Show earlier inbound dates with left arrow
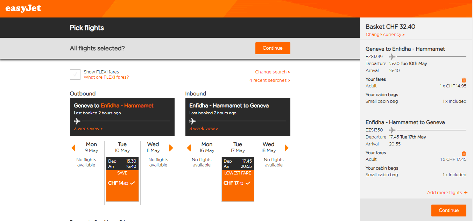473x221 pixels. 189,148
